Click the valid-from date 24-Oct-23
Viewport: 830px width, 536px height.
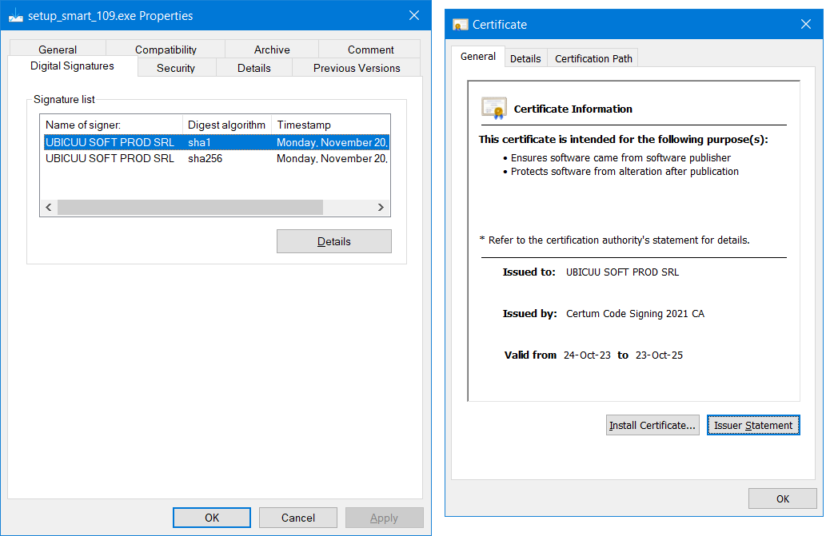click(x=587, y=355)
